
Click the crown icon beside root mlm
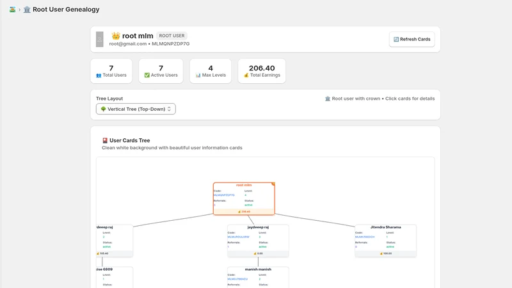pos(116,36)
